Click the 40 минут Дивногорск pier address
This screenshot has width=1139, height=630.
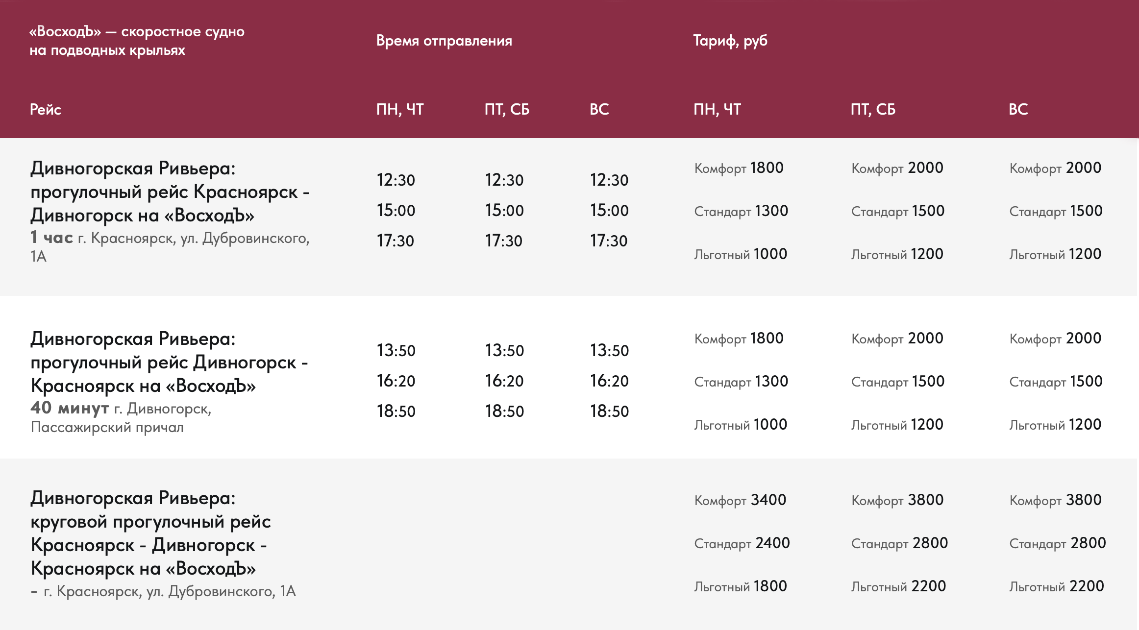click(x=121, y=417)
